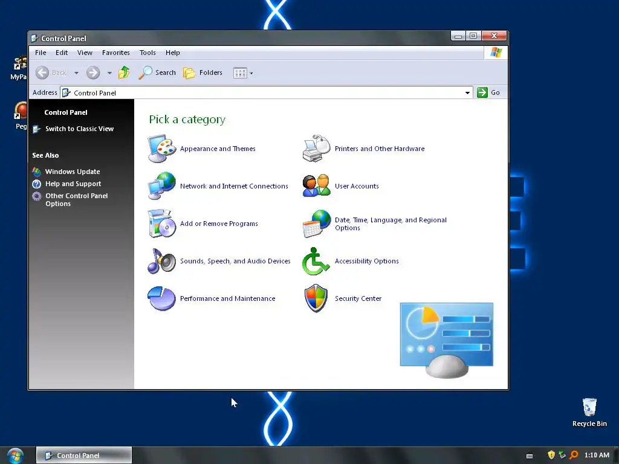619x464 pixels.
Task: Expand the Forward history dropdown arrow
Action: point(109,73)
